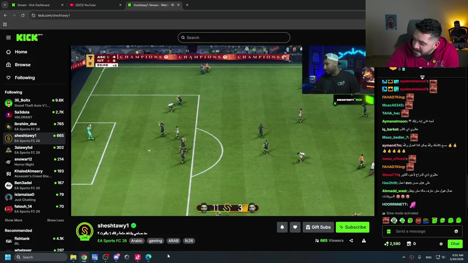The height and width of the screenshot is (263, 468).
Task: Click the Subscribe button
Action: click(352, 227)
